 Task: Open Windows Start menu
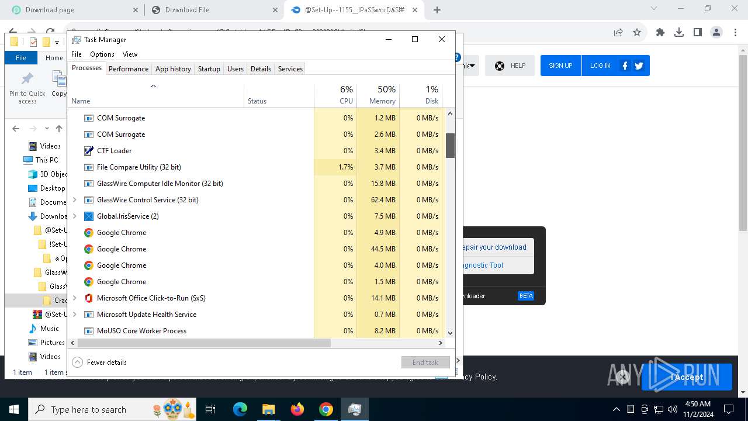click(14, 409)
